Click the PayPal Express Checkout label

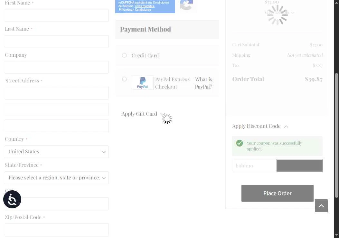coord(172,83)
